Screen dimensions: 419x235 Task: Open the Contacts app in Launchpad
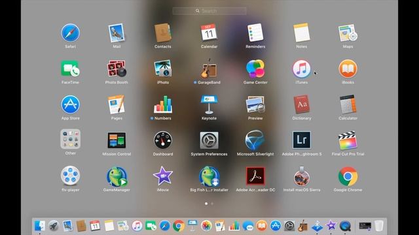click(163, 33)
